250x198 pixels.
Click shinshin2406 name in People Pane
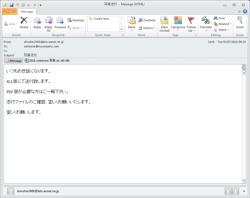pos(38,191)
